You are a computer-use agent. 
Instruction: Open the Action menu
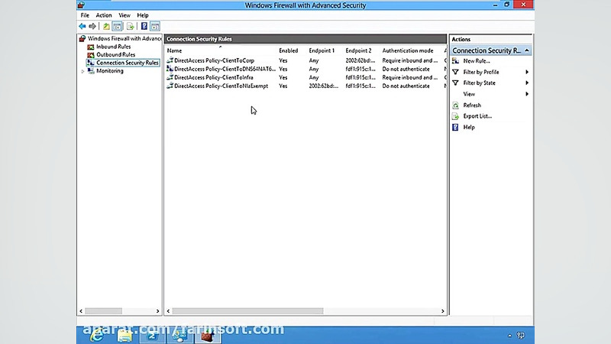point(104,15)
